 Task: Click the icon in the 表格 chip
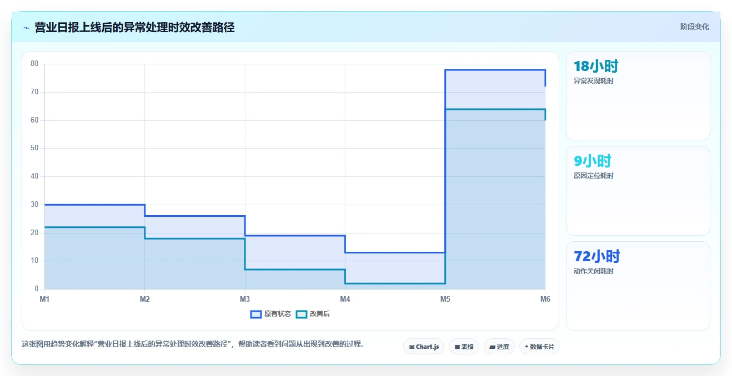[457, 347]
